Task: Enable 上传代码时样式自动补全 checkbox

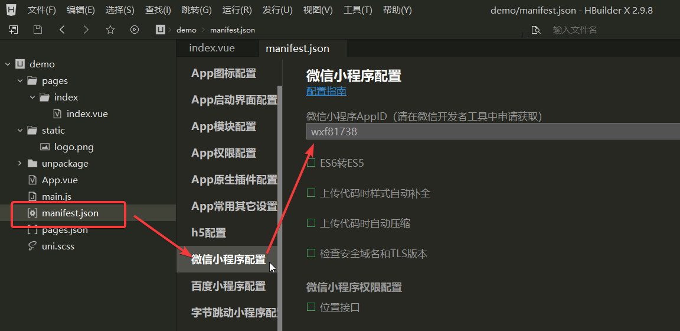Action: pyautogui.click(x=311, y=193)
